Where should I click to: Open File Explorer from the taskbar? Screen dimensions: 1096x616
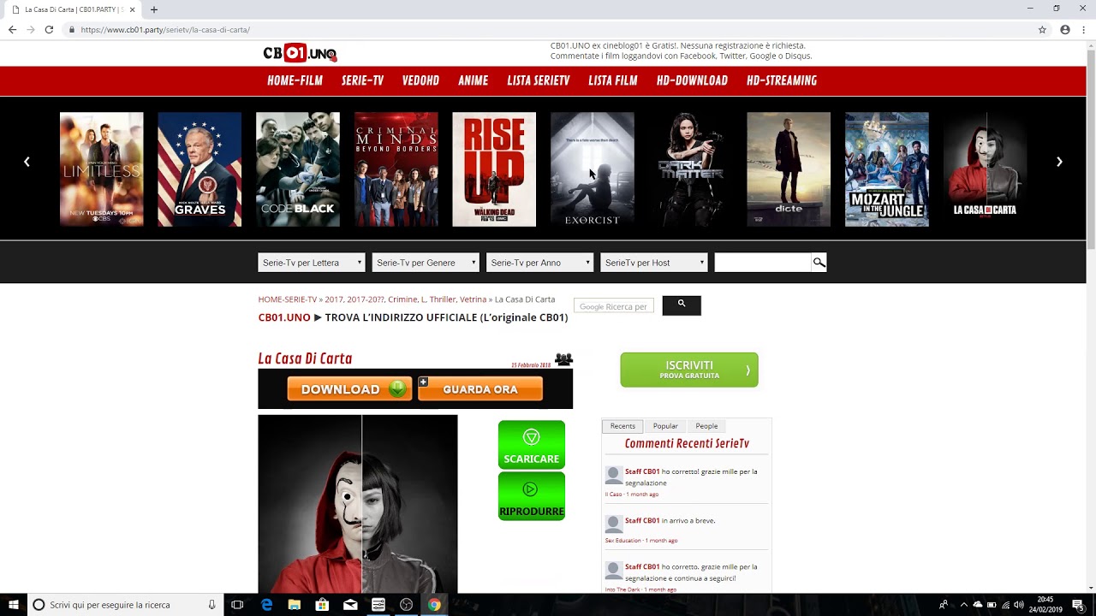(x=295, y=605)
